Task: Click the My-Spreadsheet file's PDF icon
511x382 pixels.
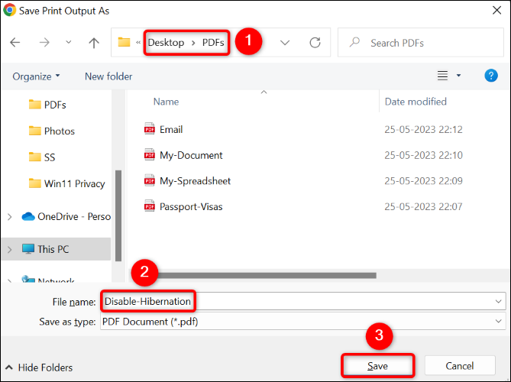Action: (x=150, y=180)
